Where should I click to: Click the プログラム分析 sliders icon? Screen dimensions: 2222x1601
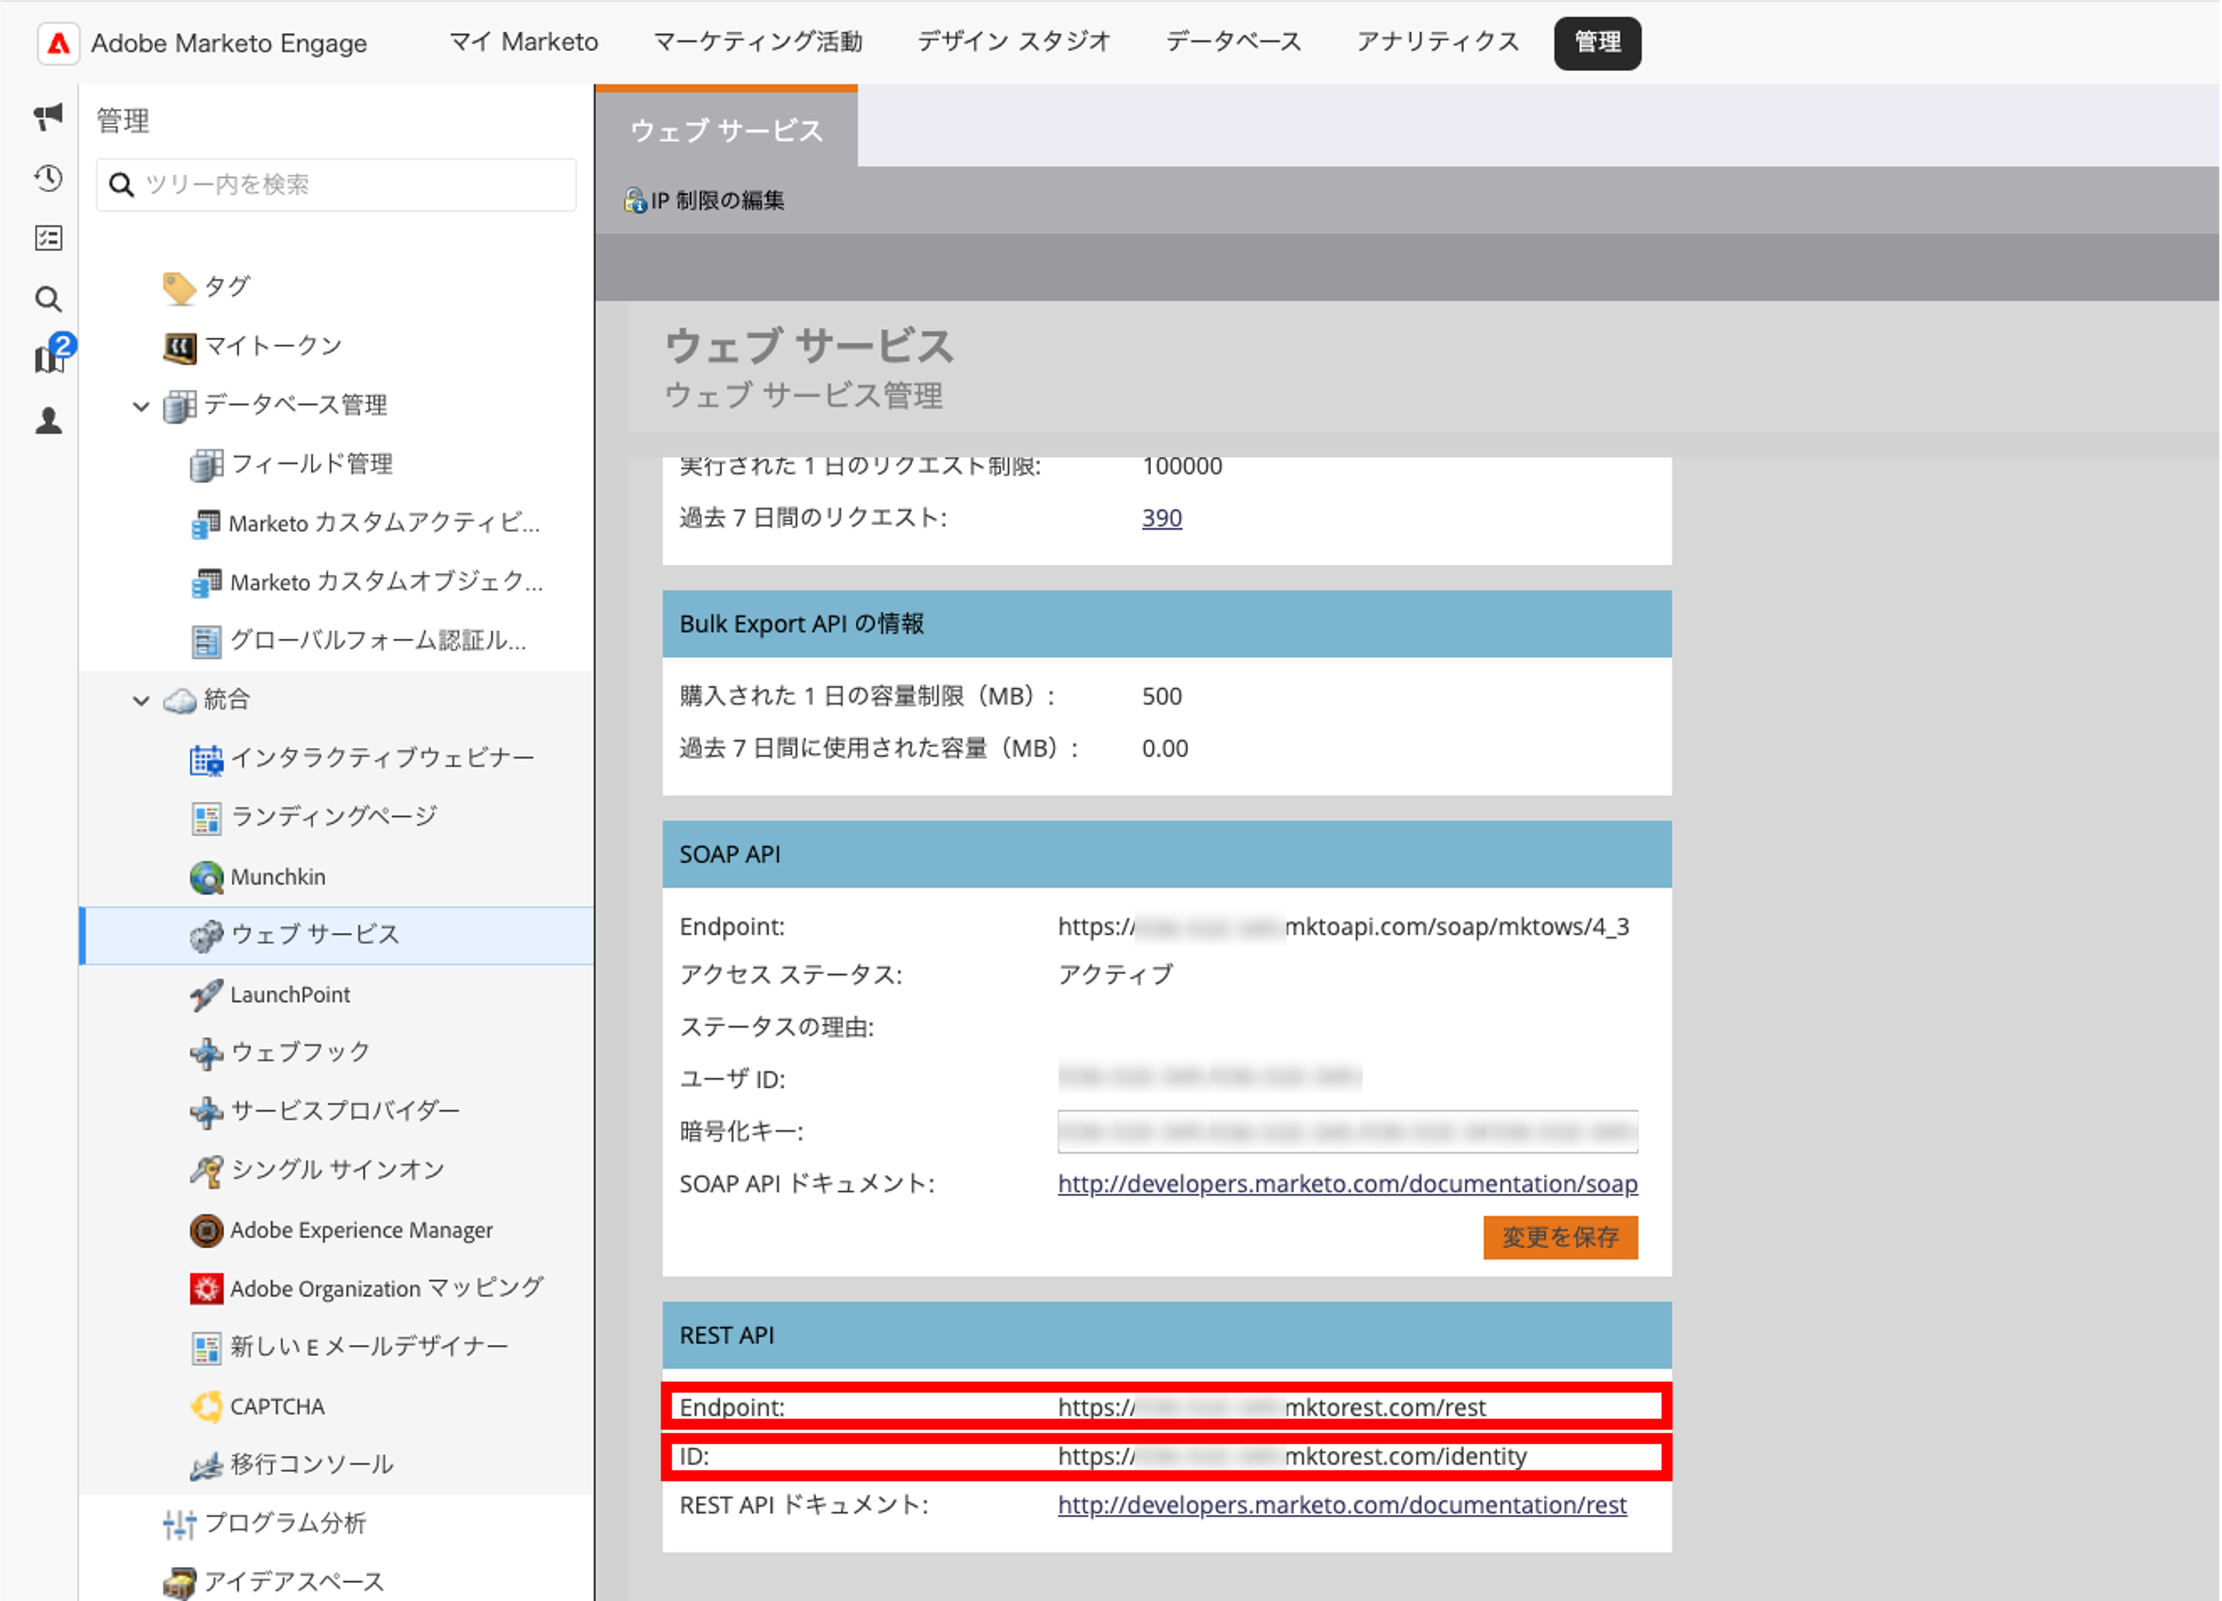tap(180, 1524)
